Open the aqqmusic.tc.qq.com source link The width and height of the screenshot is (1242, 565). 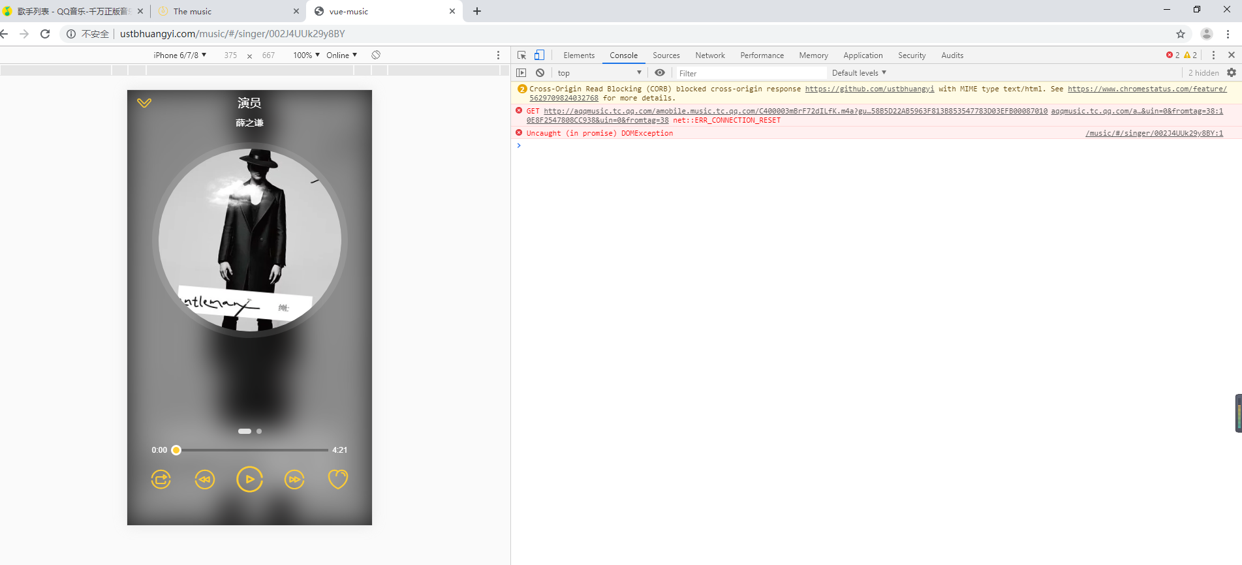point(1137,111)
